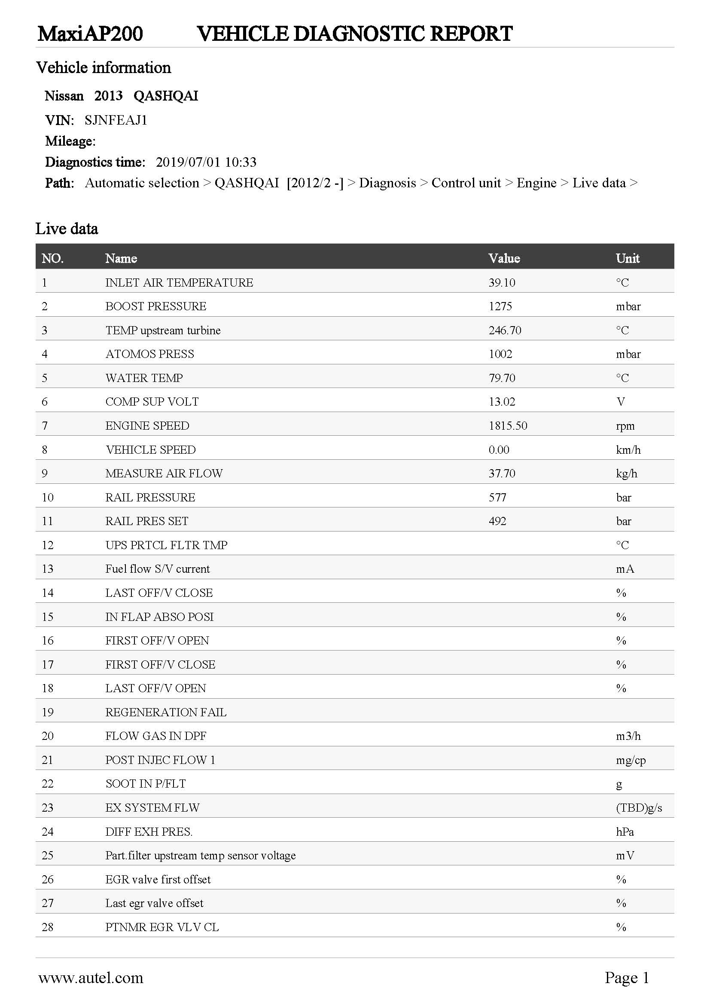Click the VIN value SJNFEAJ1

coord(116,120)
